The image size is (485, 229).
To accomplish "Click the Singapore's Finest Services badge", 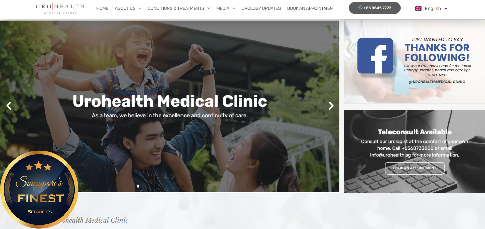I will (x=39, y=190).
